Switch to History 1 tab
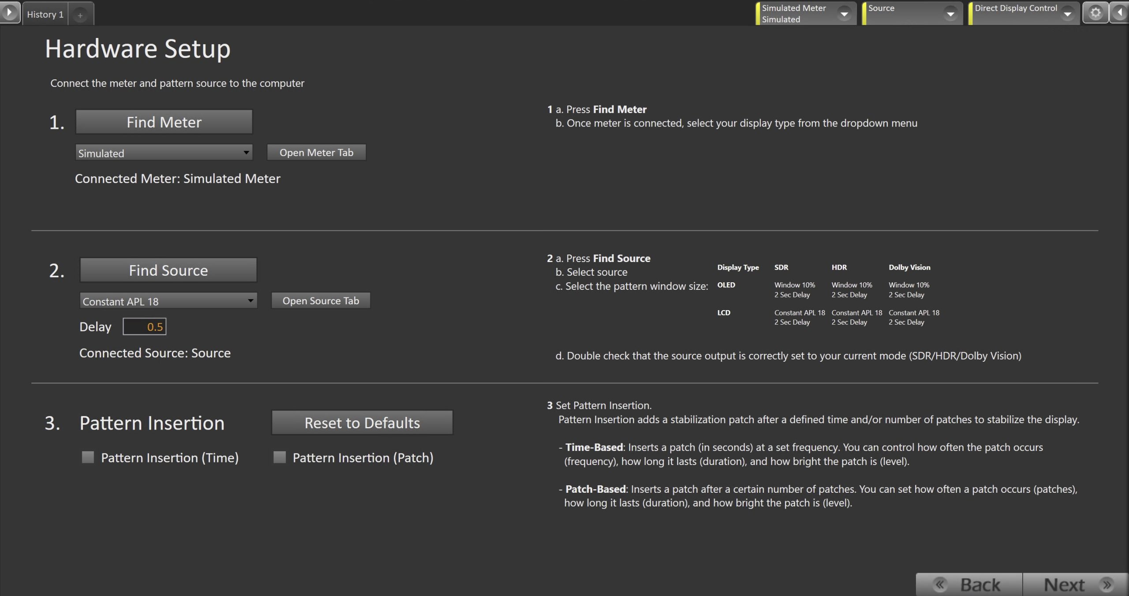This screenshot has height=596, width=1129. coord(45,15)
